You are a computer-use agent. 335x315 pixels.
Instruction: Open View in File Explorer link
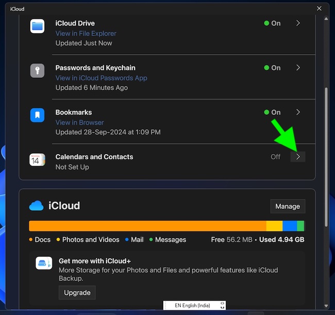(x=86, y=34)
